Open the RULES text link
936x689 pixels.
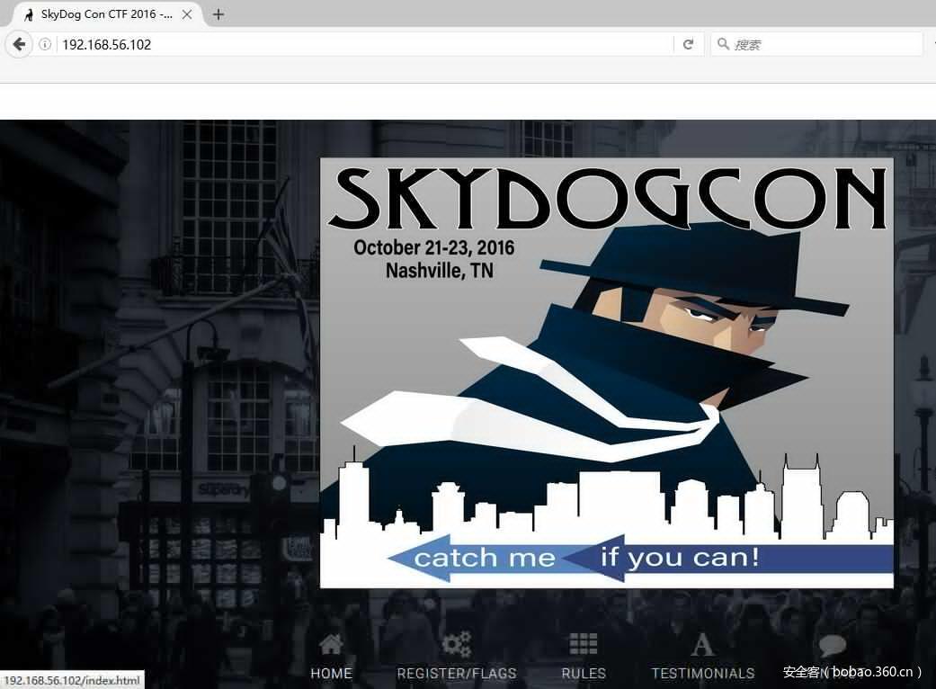[x=584, y=673]
